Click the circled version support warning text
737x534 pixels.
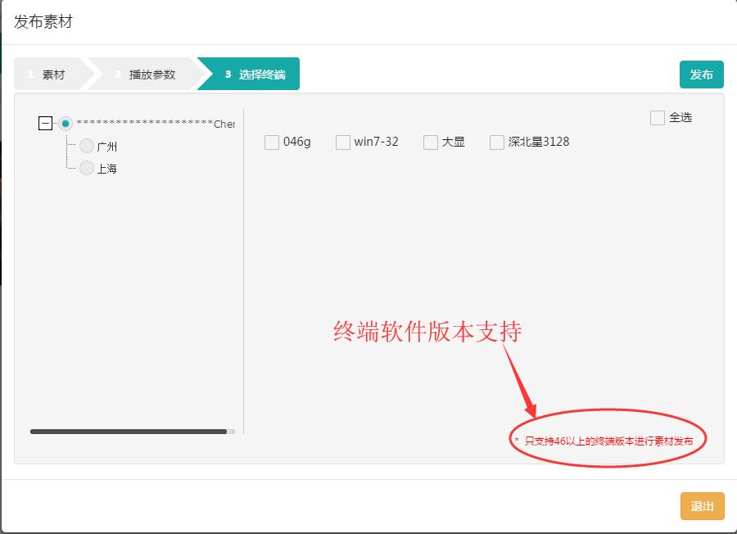(610, 440)
